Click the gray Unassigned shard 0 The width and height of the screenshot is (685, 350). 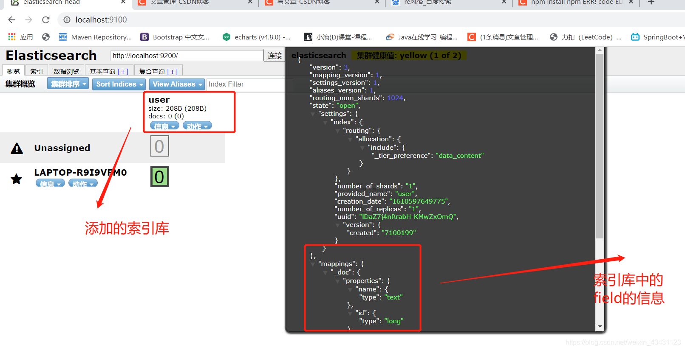[x=160, y=146]
